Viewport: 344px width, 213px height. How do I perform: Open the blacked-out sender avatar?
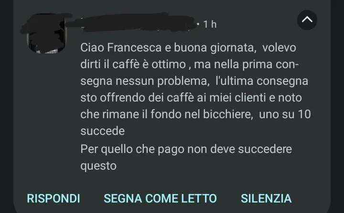pos(46,33)
